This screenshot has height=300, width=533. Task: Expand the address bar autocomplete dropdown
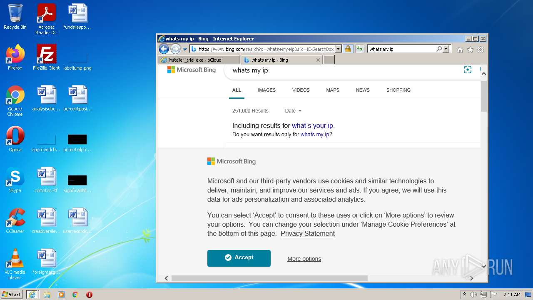click(x=339, y=49)
